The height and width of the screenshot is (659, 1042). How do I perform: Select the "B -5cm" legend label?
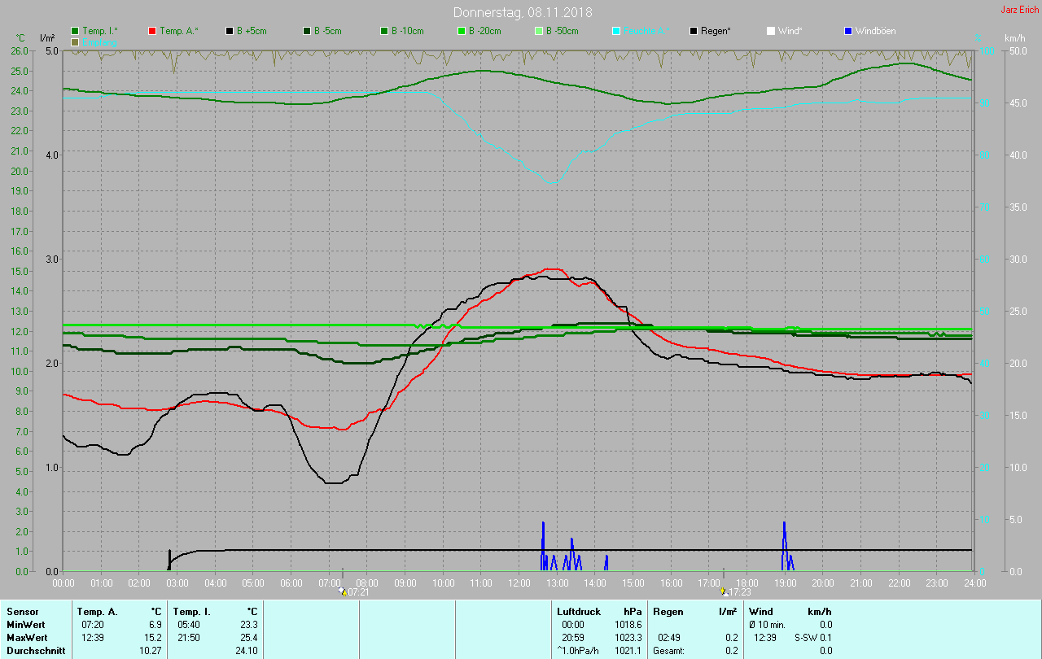pos(329,31)
